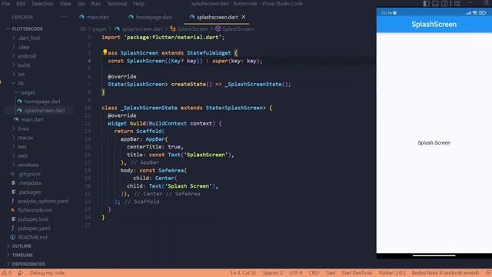Open analysis_options.yaml file
Viewport: 492px width, 277px height.
(x=43, y=202)
